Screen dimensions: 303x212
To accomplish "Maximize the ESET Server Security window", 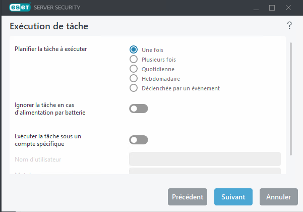I will coord(272,8).
